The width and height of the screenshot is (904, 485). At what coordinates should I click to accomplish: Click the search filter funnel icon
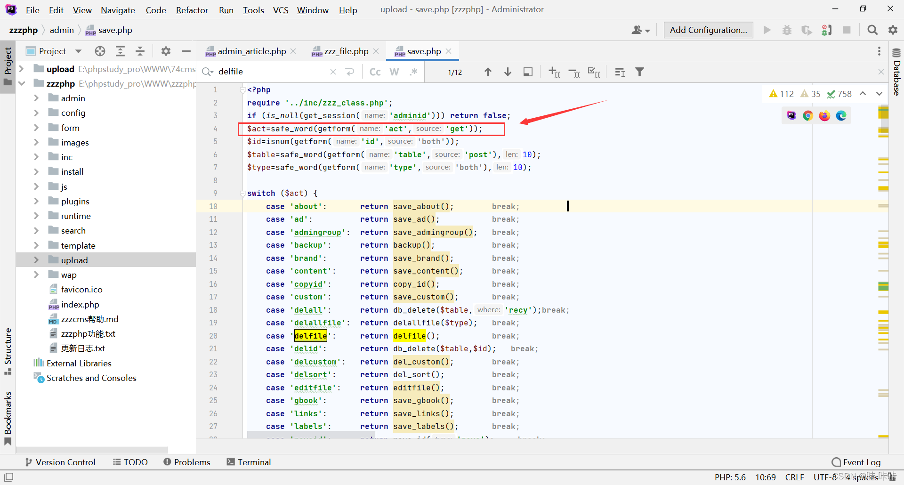pyautogui.click(x=639, y=72)
